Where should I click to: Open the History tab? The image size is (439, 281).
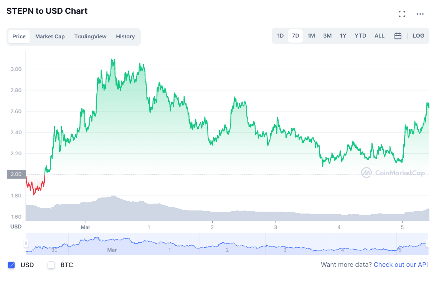(x=125, y=36)
